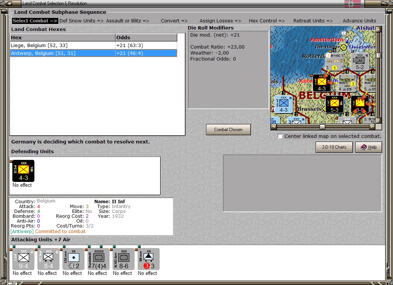Click the Belgian II Inf 4-3 counter on the map
The image size is (393, 285).
click(322, 83)
